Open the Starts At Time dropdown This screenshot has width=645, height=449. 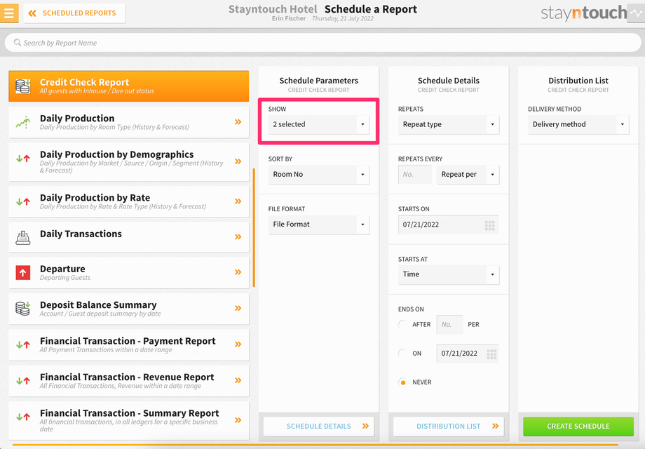[449, 274]
